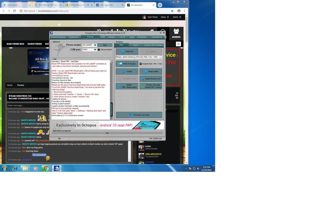Open the forum Inbox link
Screen dimensions: 323x208
(164, 17)
